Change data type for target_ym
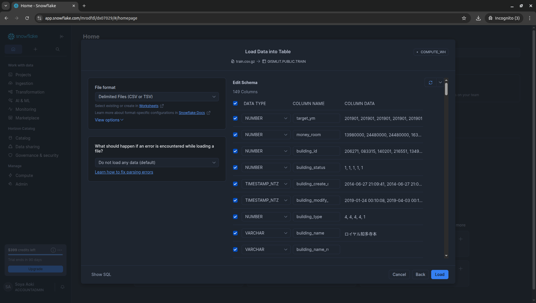 point(266,118)
